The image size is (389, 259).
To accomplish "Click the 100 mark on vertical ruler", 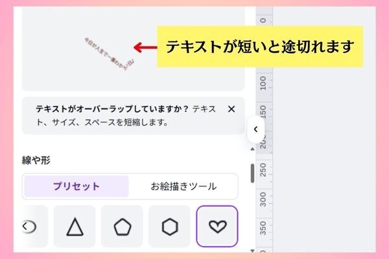I will pos(263,84).
